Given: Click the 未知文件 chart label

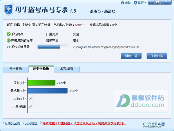Looking at the screenshot, I should (20, 99).
